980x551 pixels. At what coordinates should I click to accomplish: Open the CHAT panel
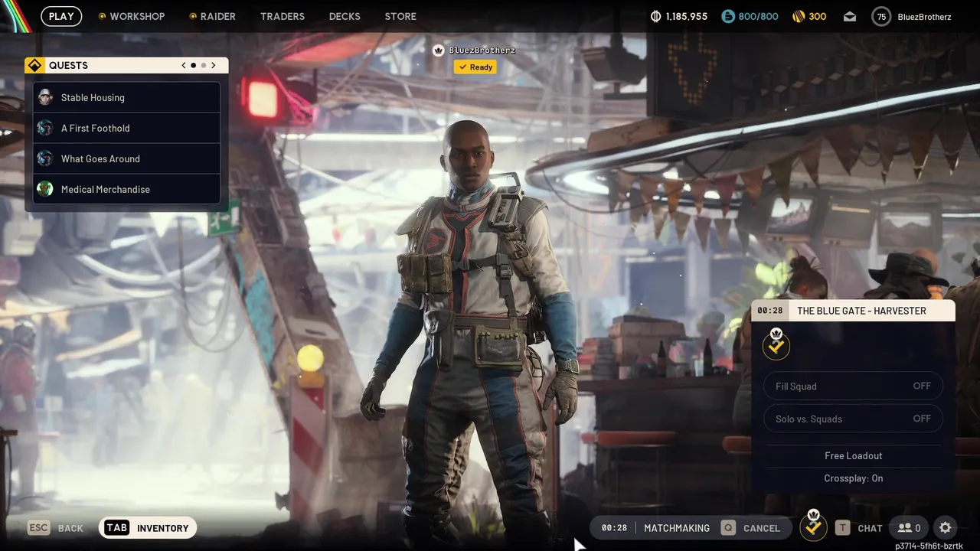(870, 528)
